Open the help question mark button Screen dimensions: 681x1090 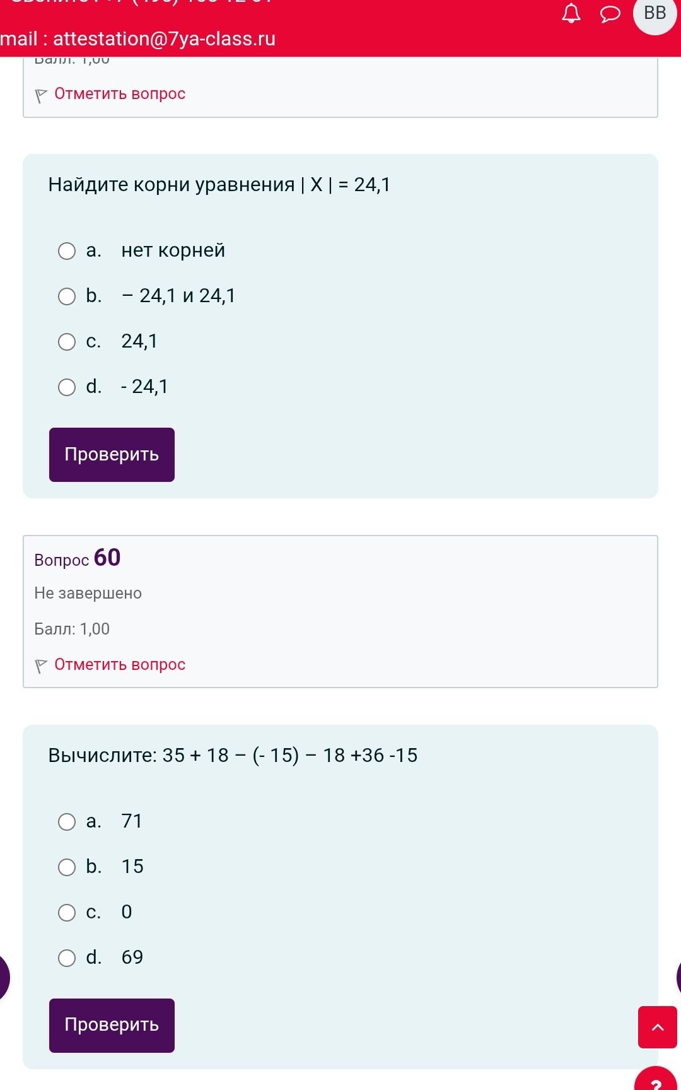tap(656, 1080)
